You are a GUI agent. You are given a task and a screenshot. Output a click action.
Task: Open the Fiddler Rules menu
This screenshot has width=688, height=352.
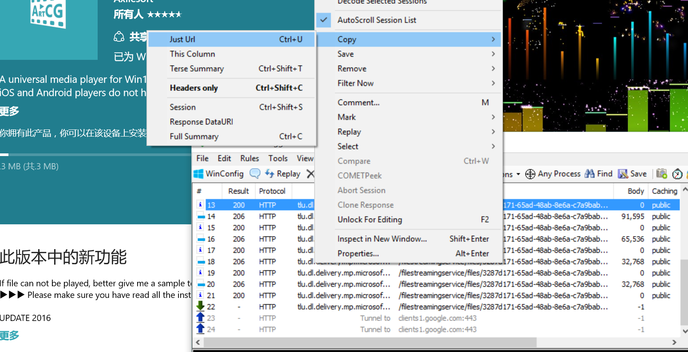(249, 158)
